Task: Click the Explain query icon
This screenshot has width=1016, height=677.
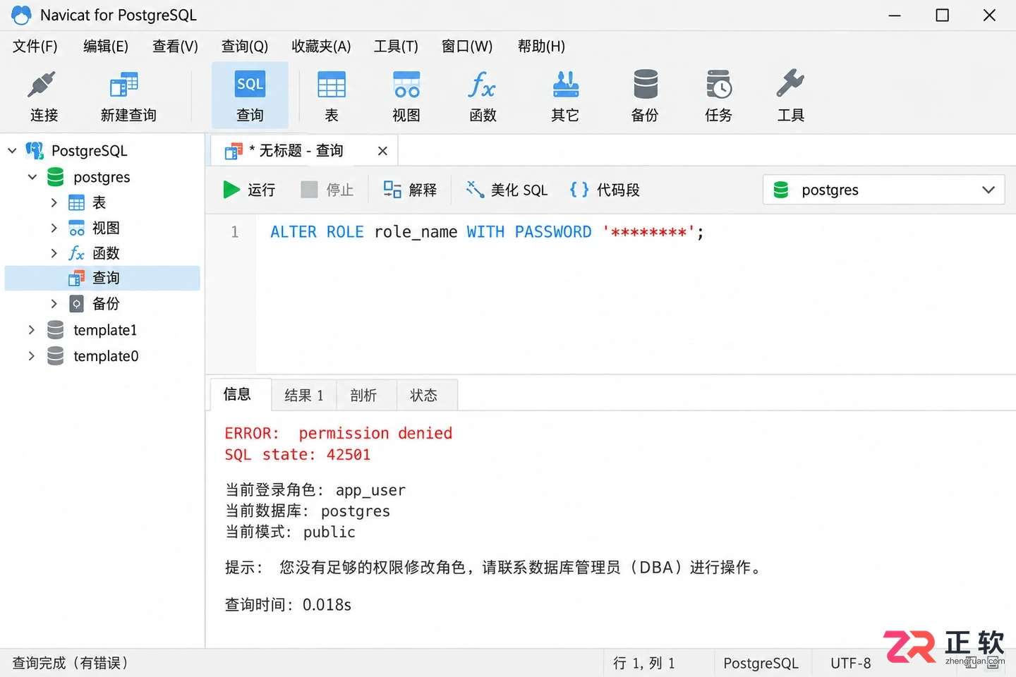Action: (392, 189)
